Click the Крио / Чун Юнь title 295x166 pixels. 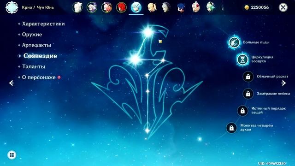pyautogui.click(x=38, y=7)
